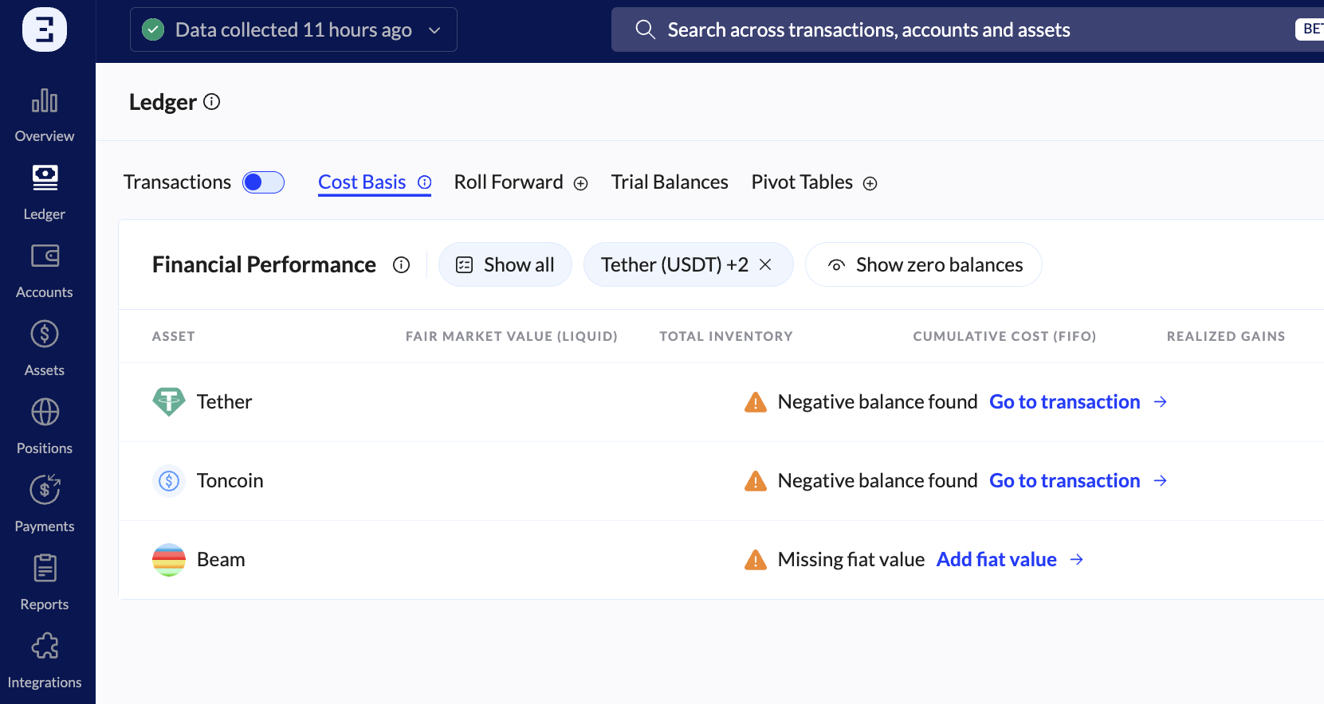The width and height of the screenshot is (1324, 704).
Task: Open Overview from the sidebar
Action: 45,115
